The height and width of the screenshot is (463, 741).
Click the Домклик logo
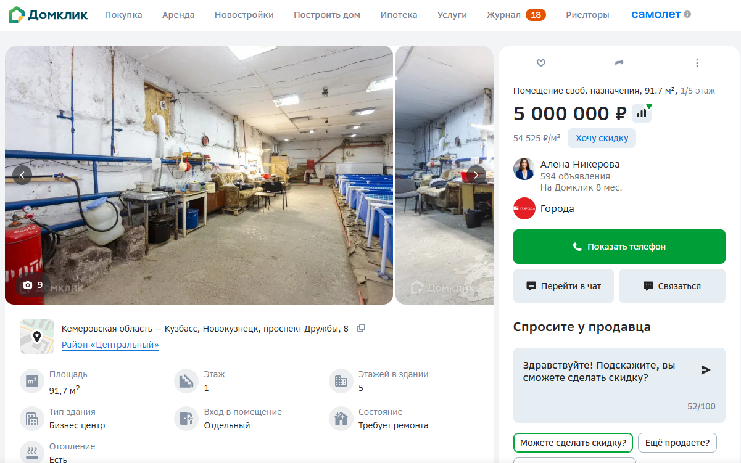[x=48, y=15]
